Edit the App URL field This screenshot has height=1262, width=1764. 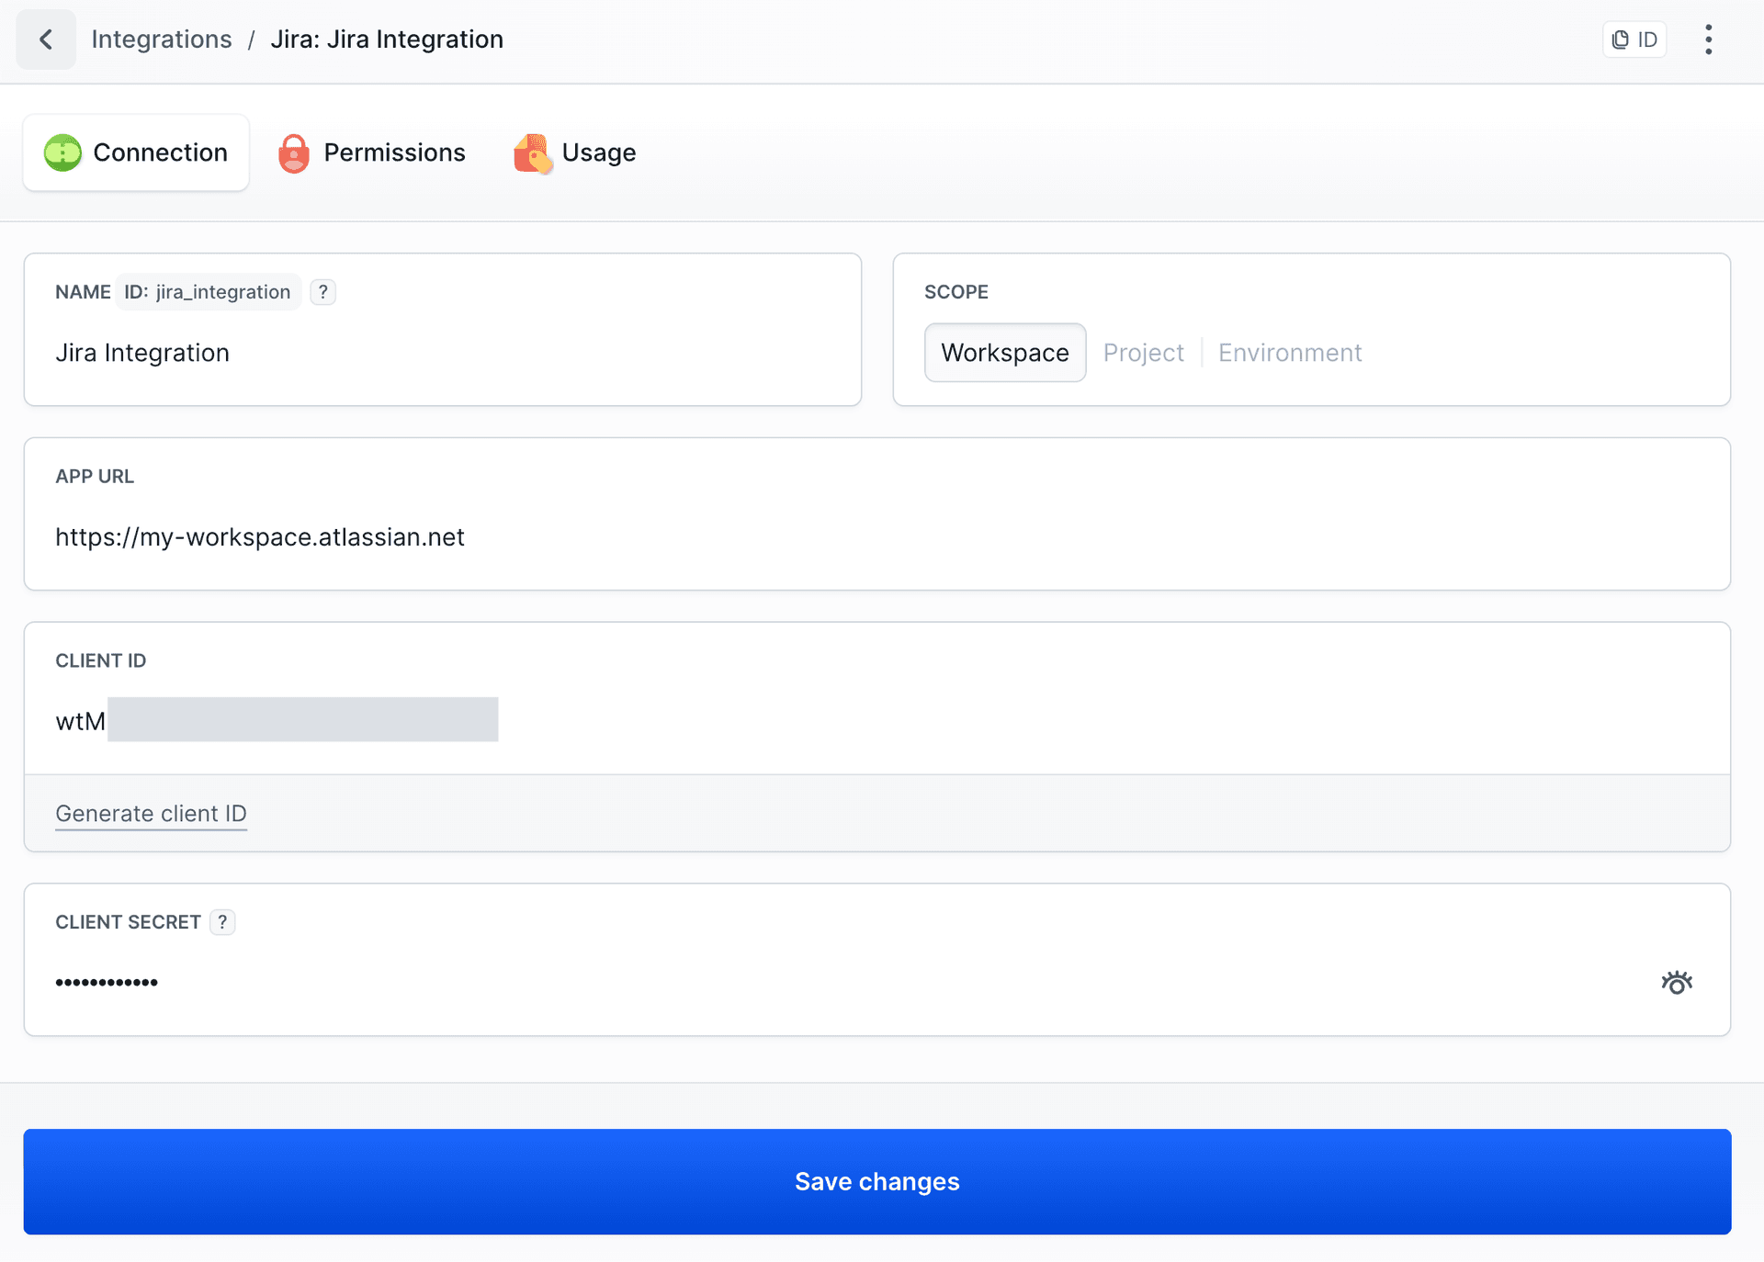tap(260, 536)
